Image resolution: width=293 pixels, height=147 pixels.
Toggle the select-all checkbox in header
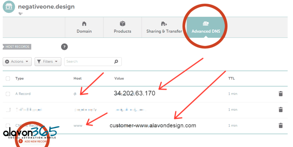click(x=8, y=78)
